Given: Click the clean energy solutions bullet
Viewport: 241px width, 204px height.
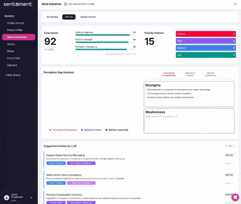Looking at the screenshot, I should click(171, 97).
